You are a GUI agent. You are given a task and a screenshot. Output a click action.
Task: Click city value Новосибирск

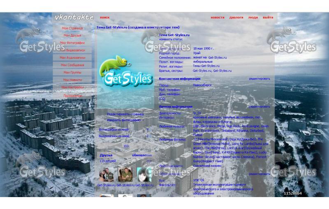(202, 85)
